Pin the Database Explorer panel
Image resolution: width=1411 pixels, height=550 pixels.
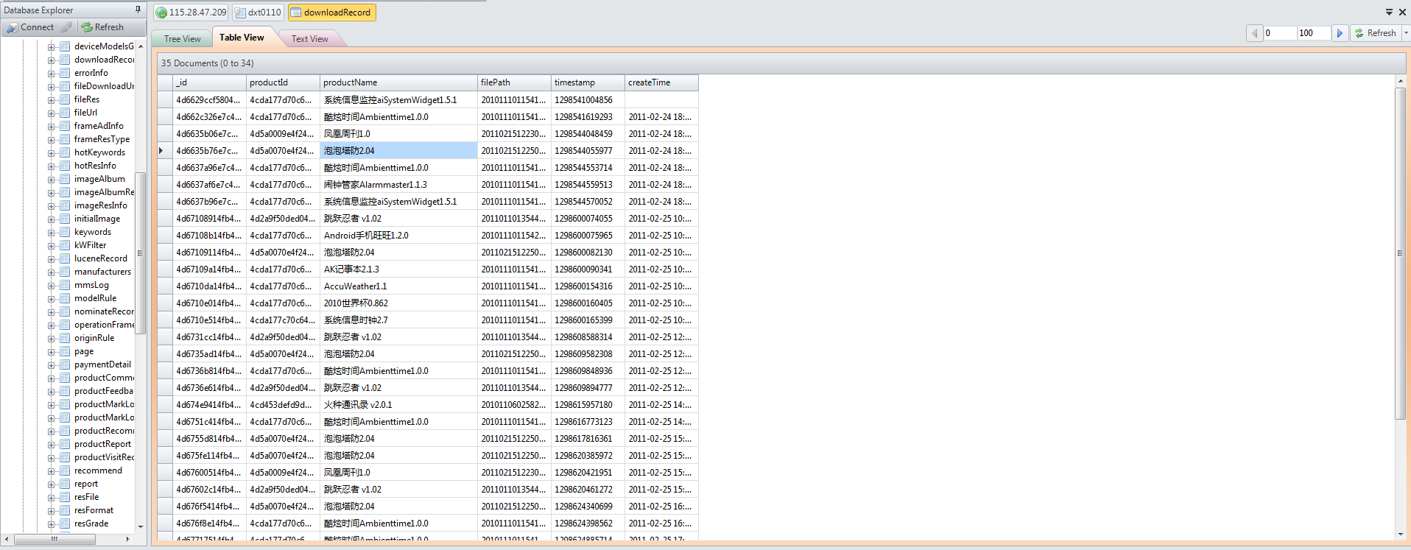point(138,10)
